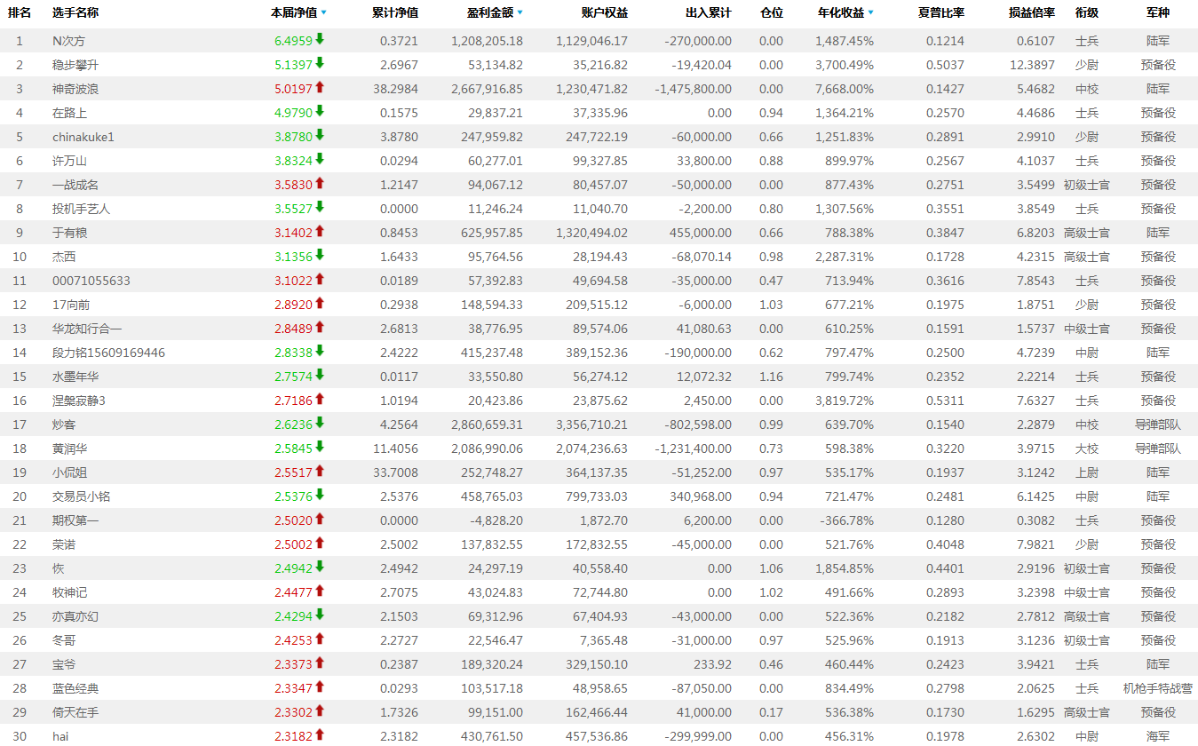Select profit amount -4,828.20
Screen dimensions: 1198x746
[496, 520]
